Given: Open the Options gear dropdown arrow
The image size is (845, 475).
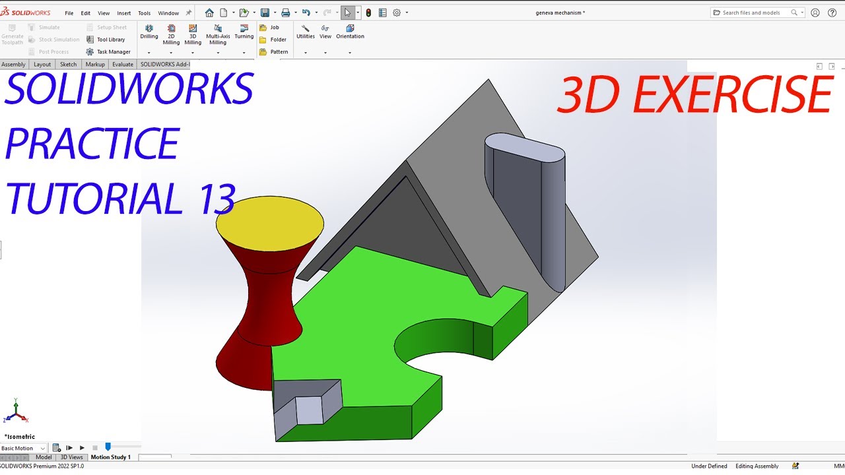Looking at the screenshot, I should pos(407,13).
